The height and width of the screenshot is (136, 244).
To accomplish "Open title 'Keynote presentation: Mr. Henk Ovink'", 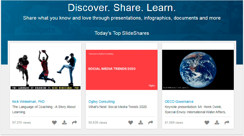I will [193, 107].
